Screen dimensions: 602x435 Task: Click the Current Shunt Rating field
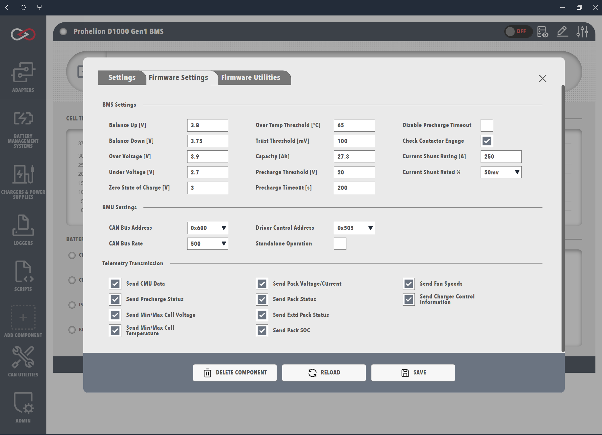point(501,157)
